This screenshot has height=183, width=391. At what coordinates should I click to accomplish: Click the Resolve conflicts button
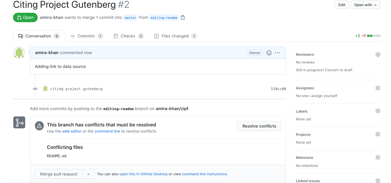click(259, 126)
